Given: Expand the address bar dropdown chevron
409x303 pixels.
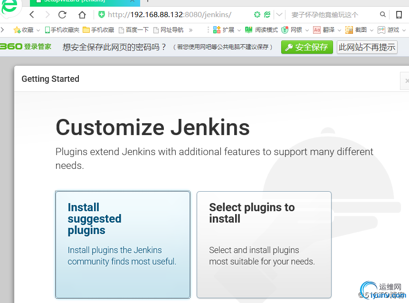Looking at the screenshot, I should click(x=279, y=14).
